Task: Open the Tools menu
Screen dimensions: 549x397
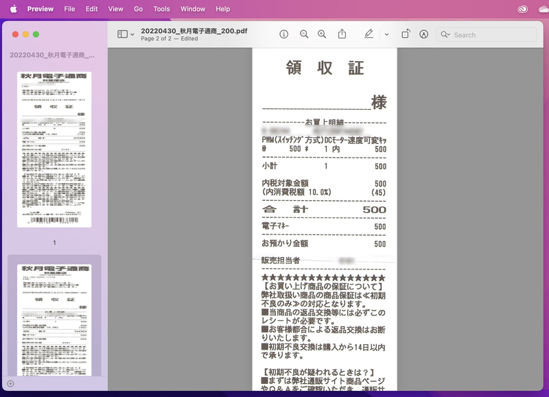Action: point(161,9)
